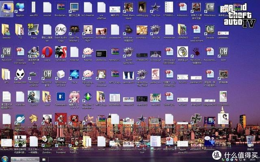The width and height of the screenshot is (260, 162).
Task: Select the 11EYES crossover shortcut
Action: 101,74
